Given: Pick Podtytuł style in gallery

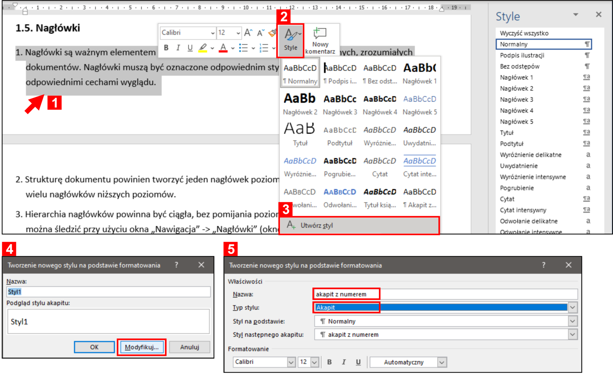Looking at the screenshot, I should [x=340, y=135].
